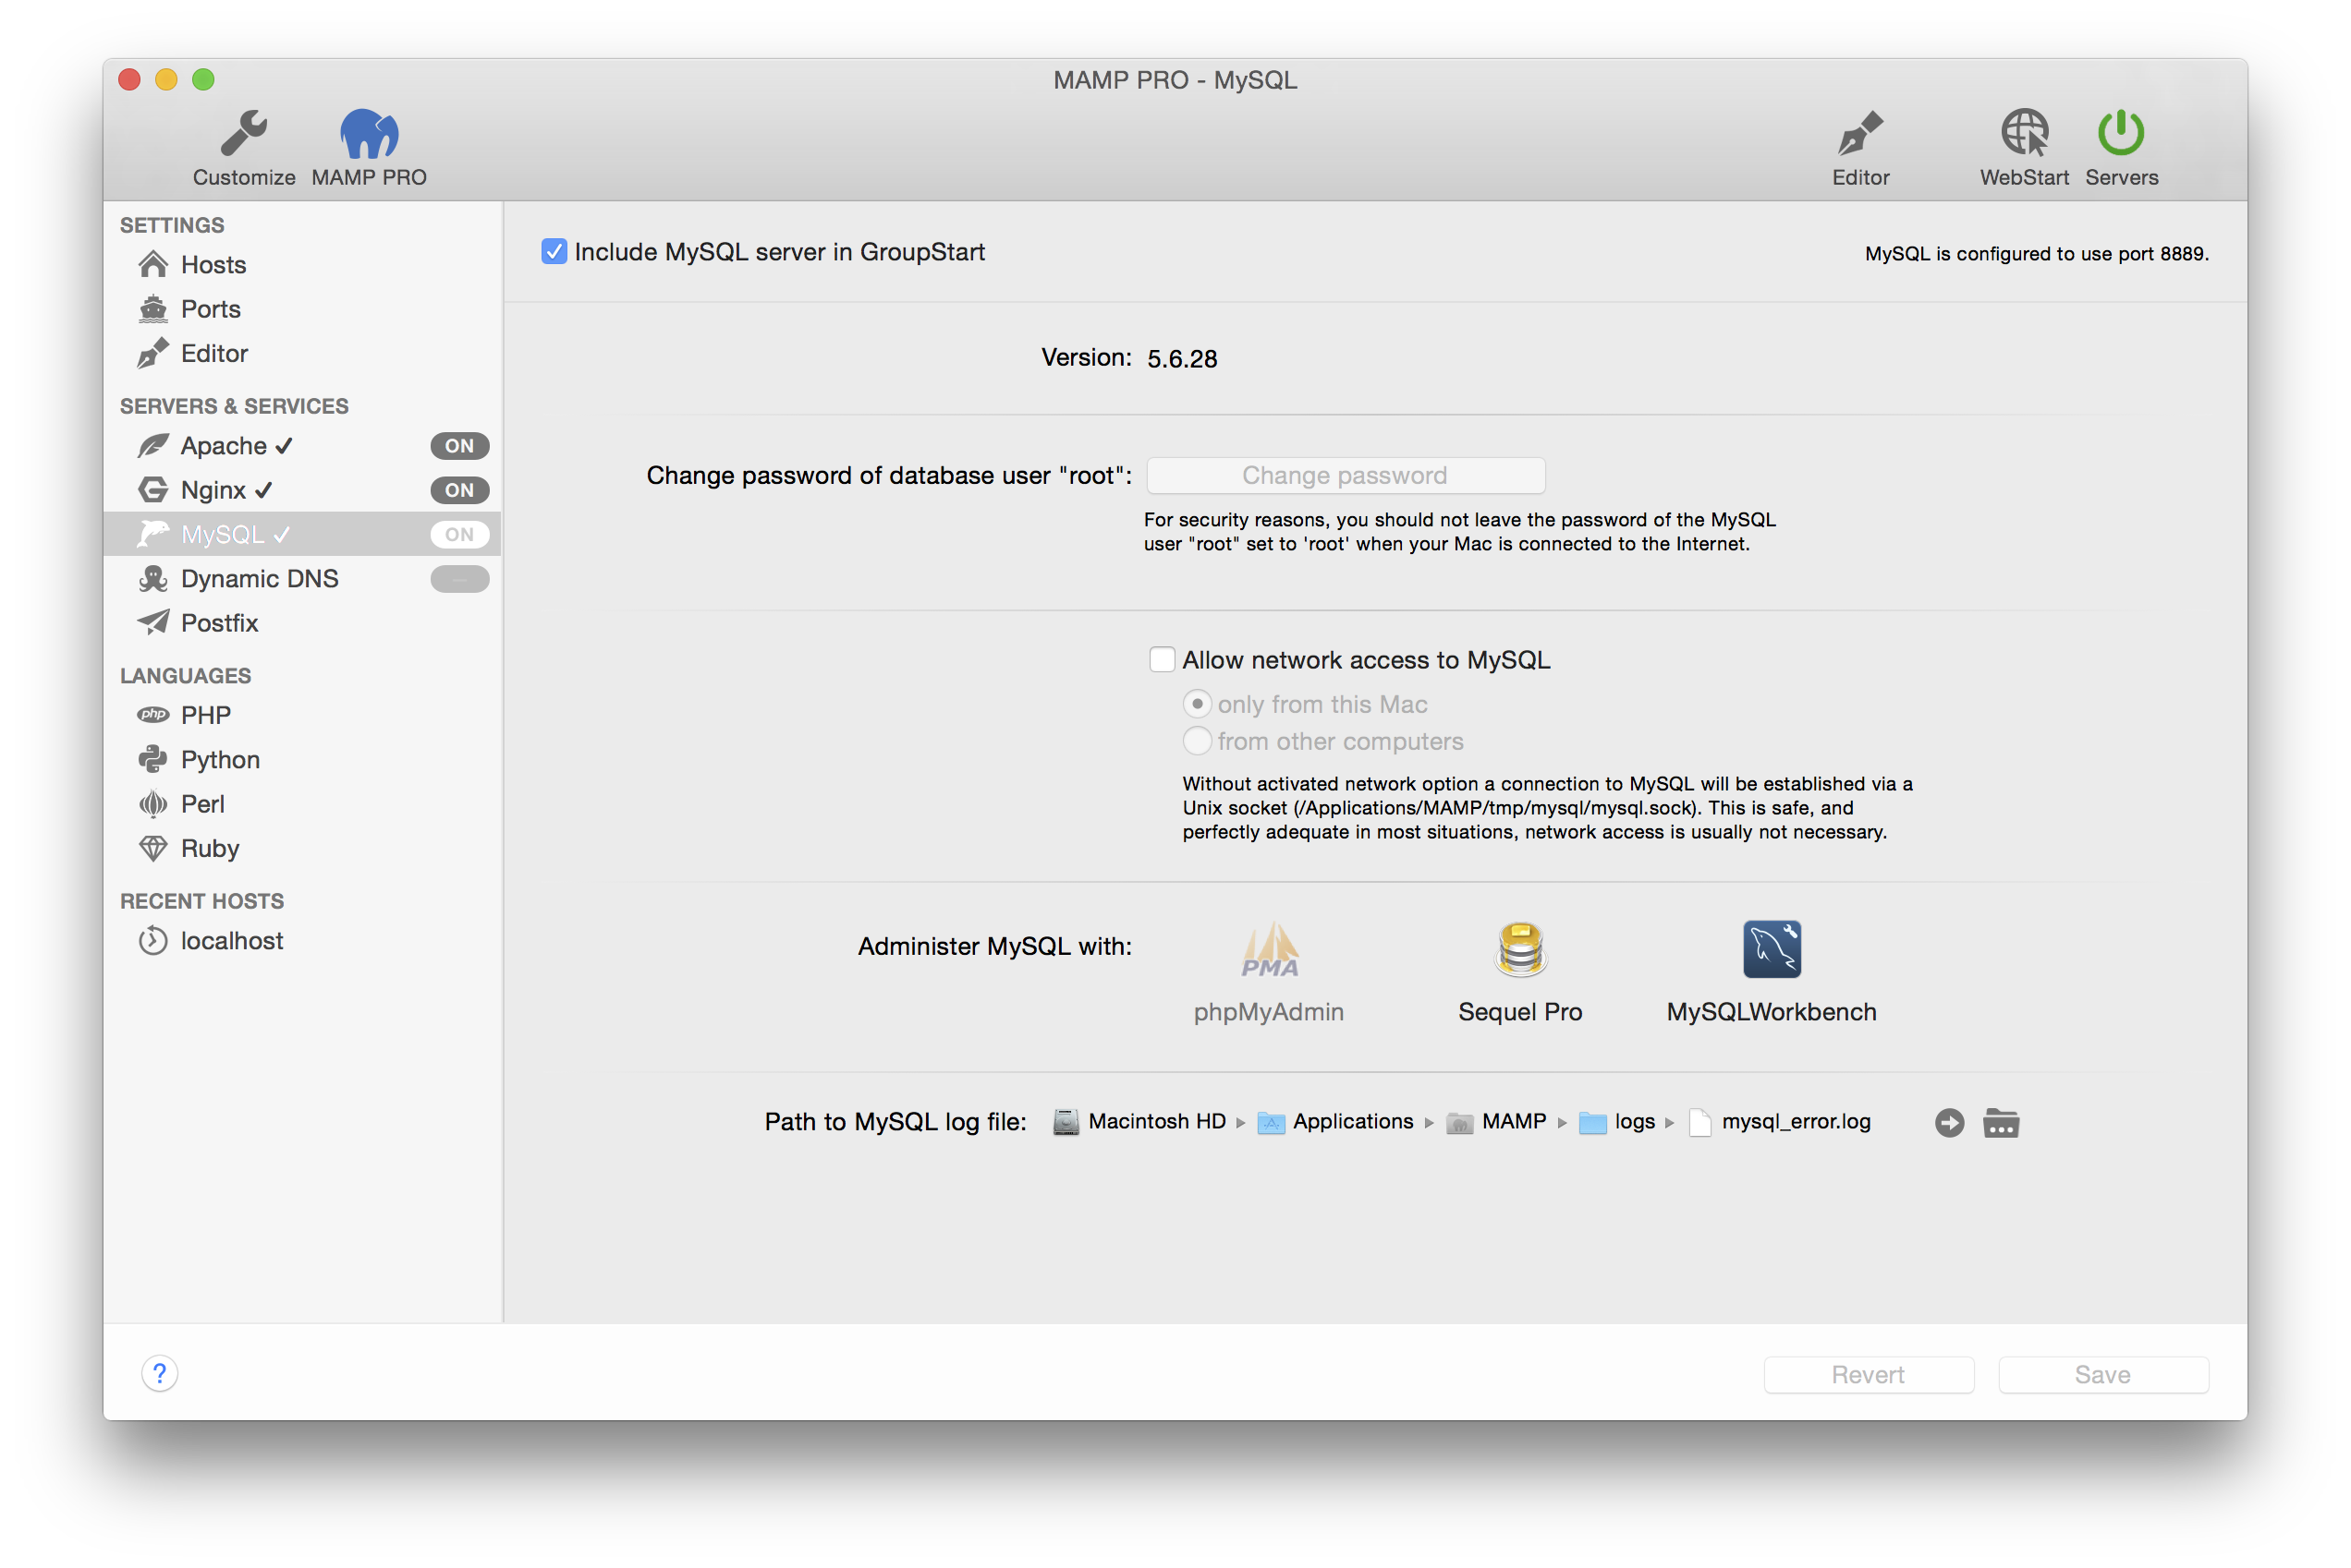The width and height of the screenshot is (2351, 1568).
Task: Click MAMP folder in log path
Action: click(x=1496, y=1122)
